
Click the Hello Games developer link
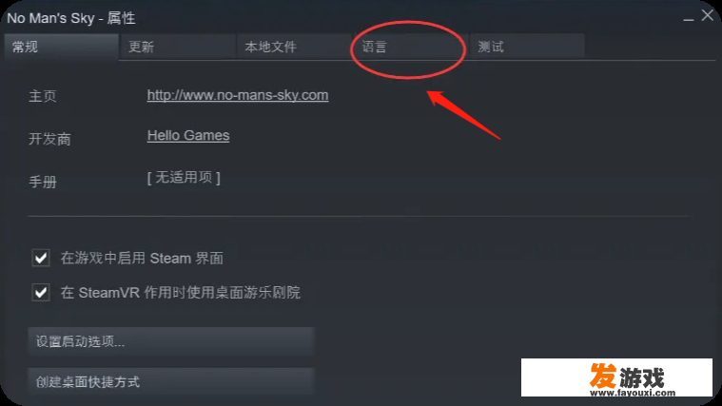point(188,135)
